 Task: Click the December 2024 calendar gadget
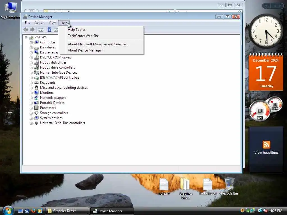point(266,72)
